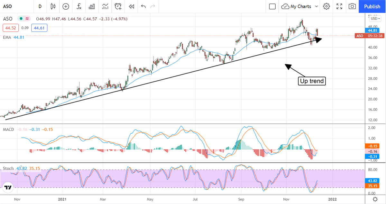Click the select layout square box
The image size is (386, 204).
[272, 6]
